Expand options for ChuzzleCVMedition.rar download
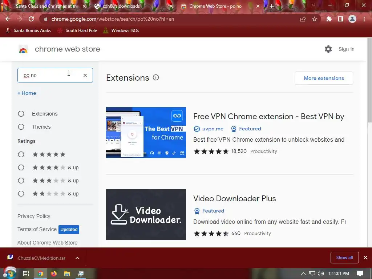Image resolution: width=372 pixels, height=279 pixels. coord(77,258)
